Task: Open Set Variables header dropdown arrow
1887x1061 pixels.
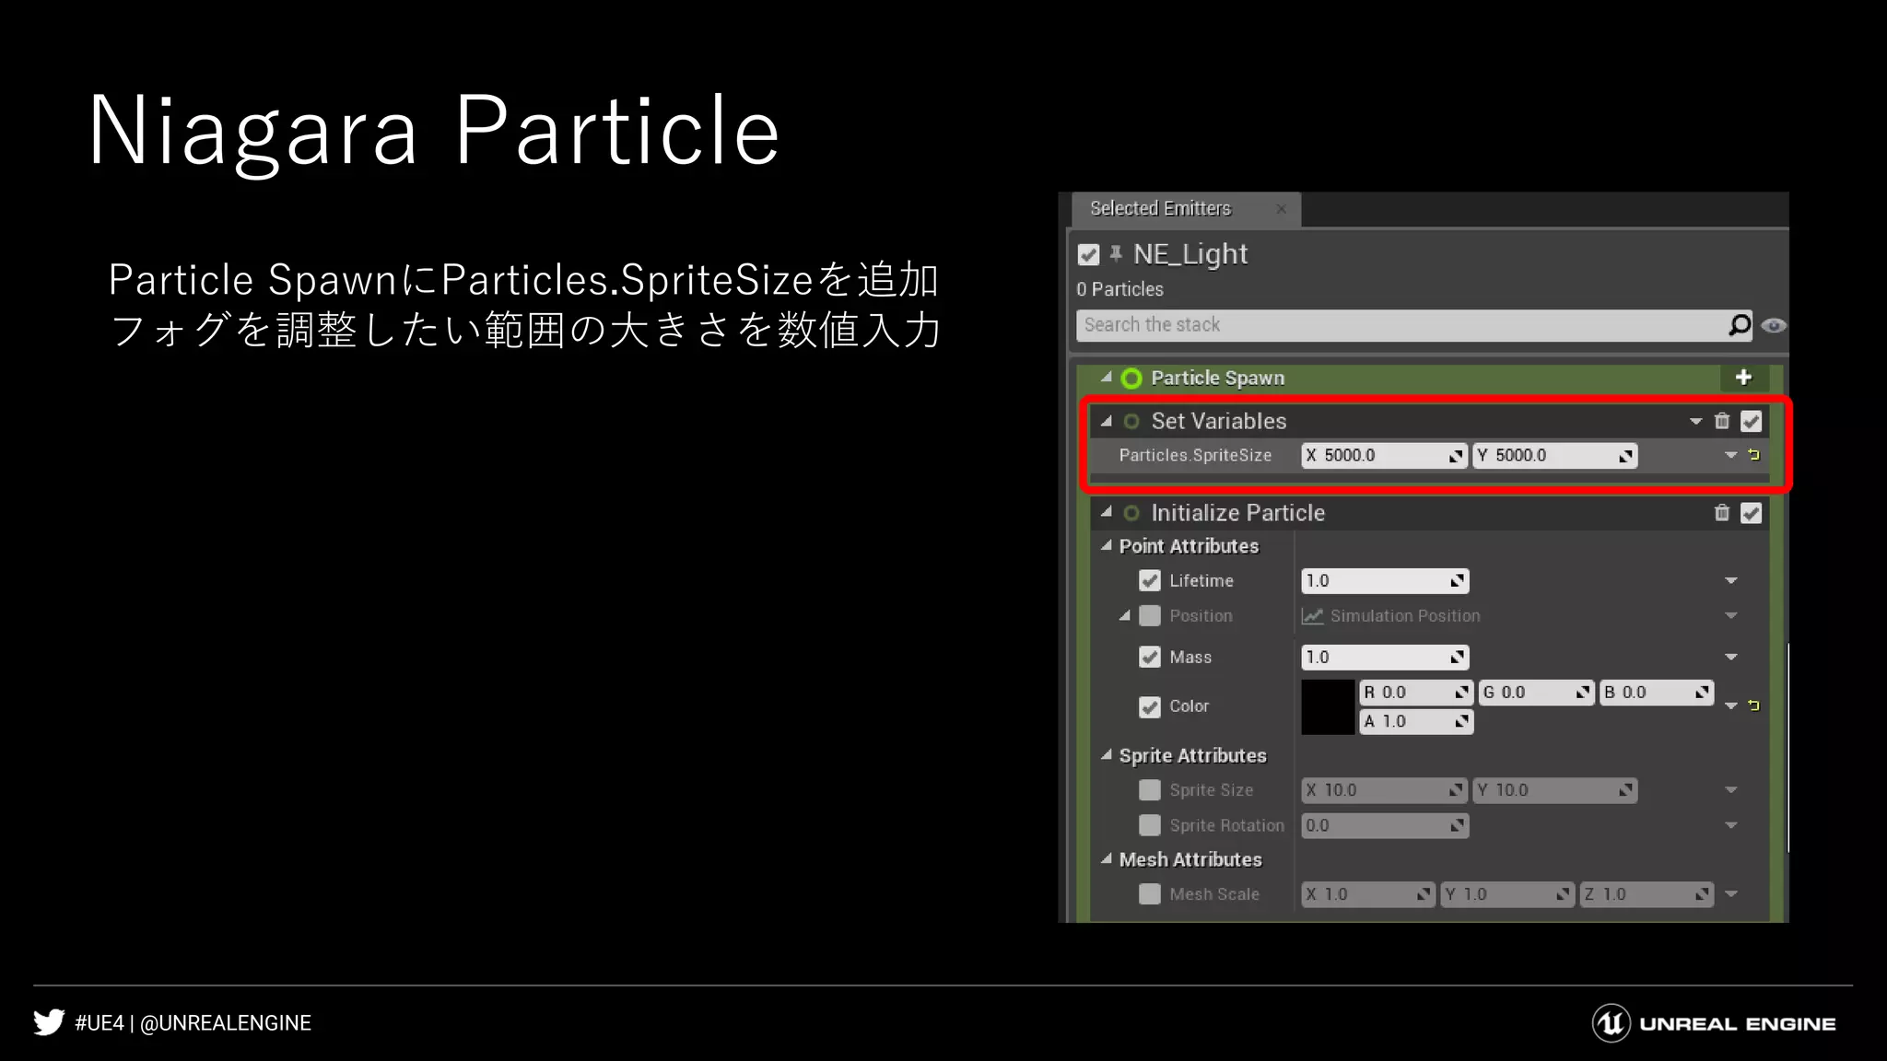Action: tap(1695, 421)
